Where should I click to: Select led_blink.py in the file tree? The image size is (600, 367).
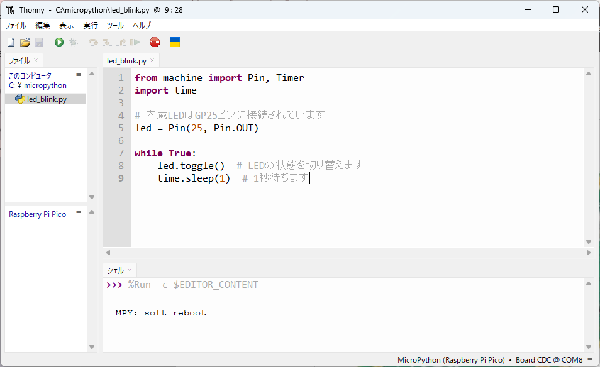pyautogui.click(x=46, y=99)
